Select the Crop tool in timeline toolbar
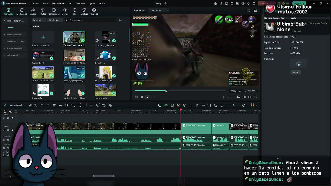The width and height of the screenshot is (331, 186). 79,105
